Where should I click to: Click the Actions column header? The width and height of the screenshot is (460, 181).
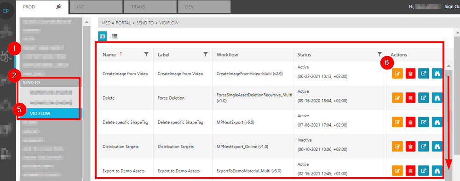point(399,55)
